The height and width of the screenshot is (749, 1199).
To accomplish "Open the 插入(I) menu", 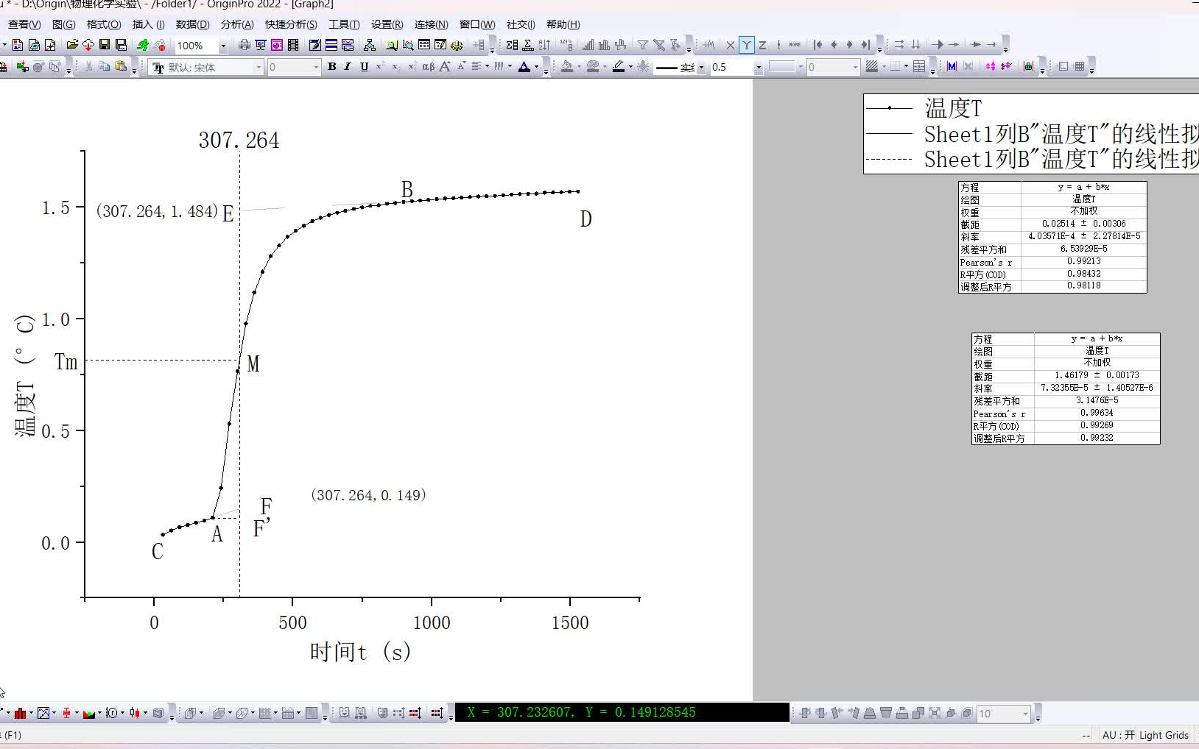I will [x=149, y=24].
